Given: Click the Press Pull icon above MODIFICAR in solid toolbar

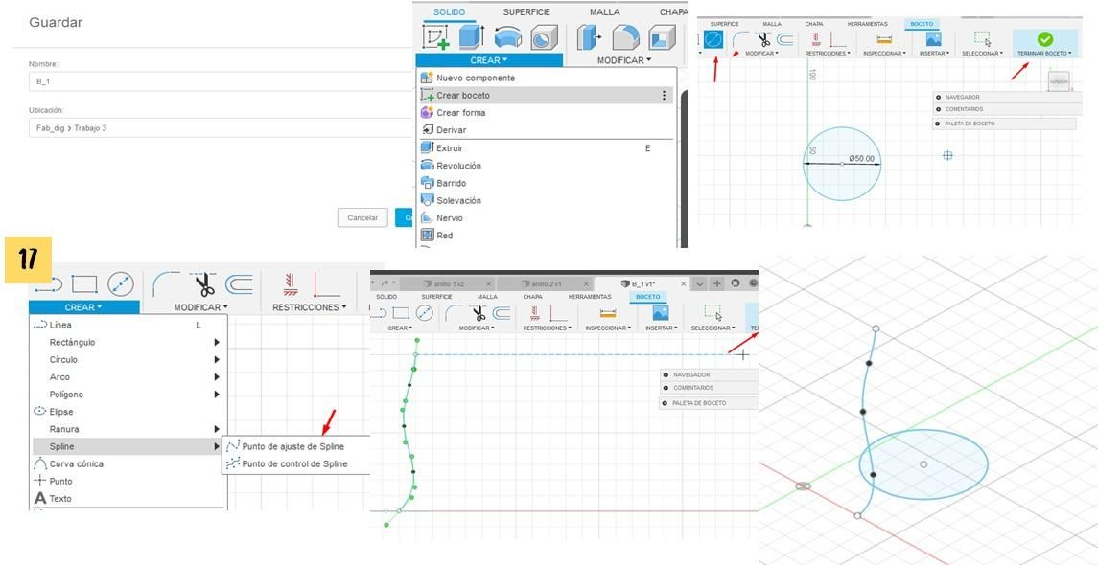Looking at the screenshot, I should tap(590, 37).
